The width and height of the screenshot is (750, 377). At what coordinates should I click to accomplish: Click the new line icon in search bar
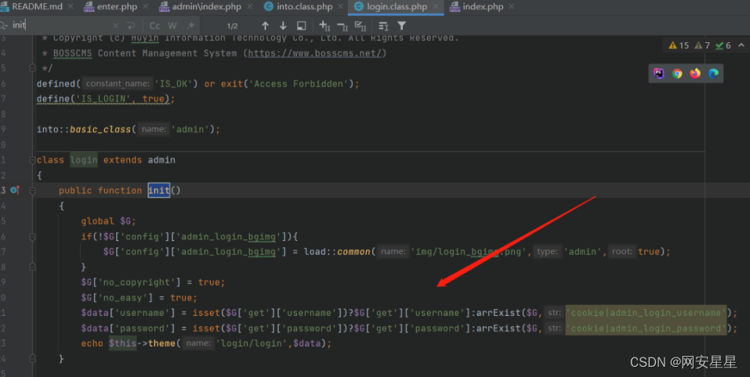131,26
